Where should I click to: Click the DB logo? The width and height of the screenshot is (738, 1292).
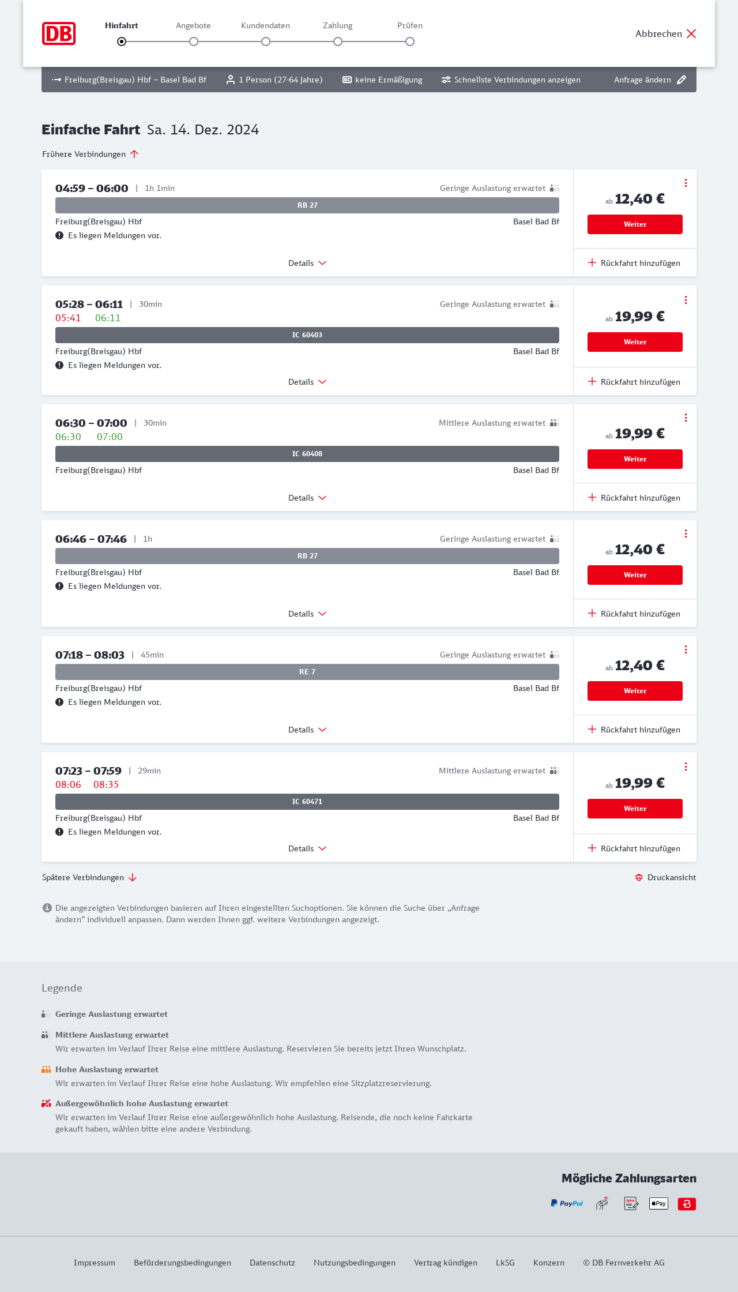pos(59,33)
